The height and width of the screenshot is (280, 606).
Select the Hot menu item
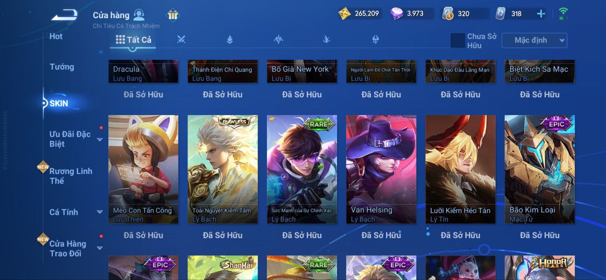coord(56,36)
